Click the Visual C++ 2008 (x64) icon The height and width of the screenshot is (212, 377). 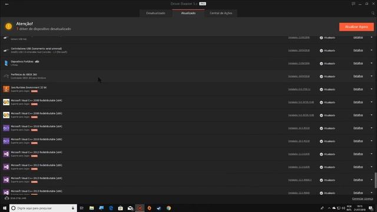coord(6,102)
